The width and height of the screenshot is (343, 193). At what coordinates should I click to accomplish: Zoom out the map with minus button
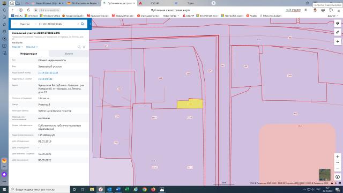pyautogui.click(x=338, y=168)
